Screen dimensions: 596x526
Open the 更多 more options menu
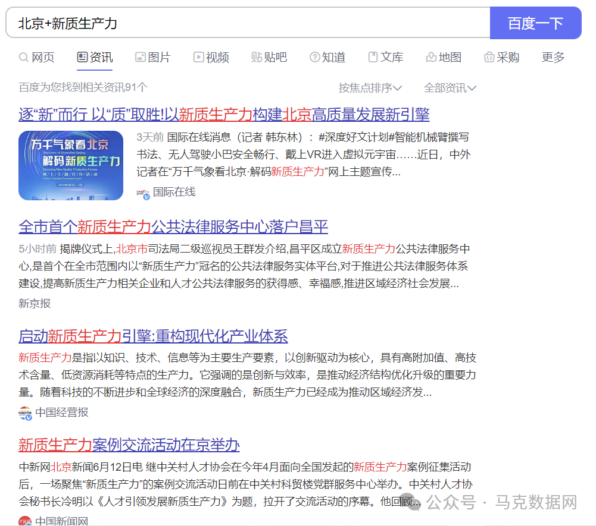(x=553, y=57)
